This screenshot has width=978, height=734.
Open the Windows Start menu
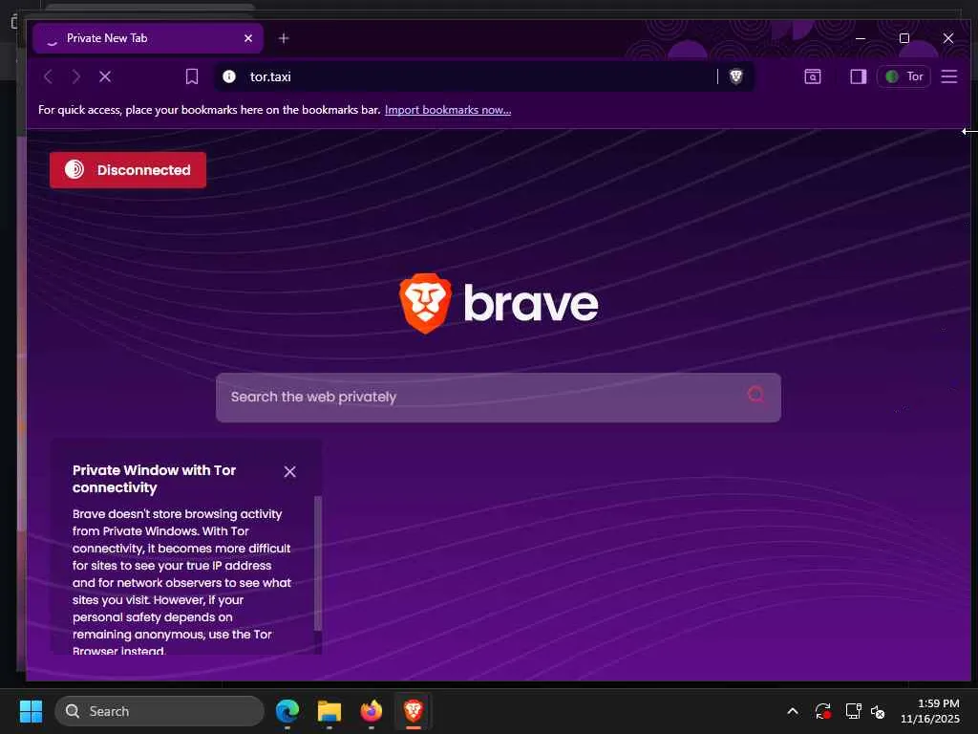coord(31,711)
